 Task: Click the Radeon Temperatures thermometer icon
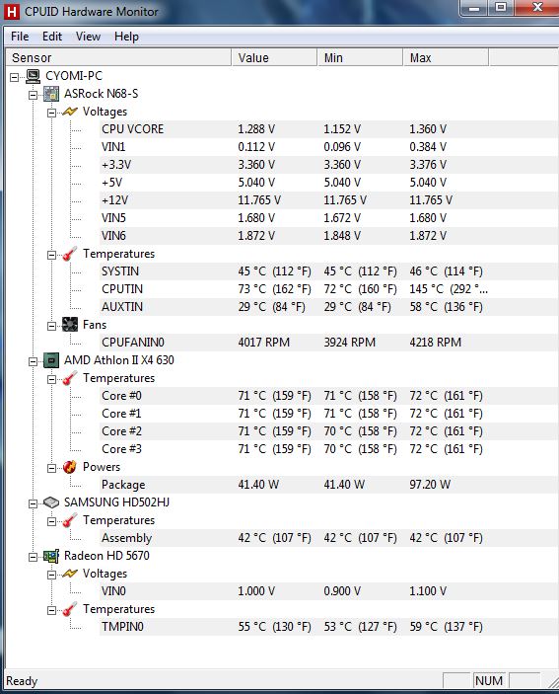click(x=70, y=609)
